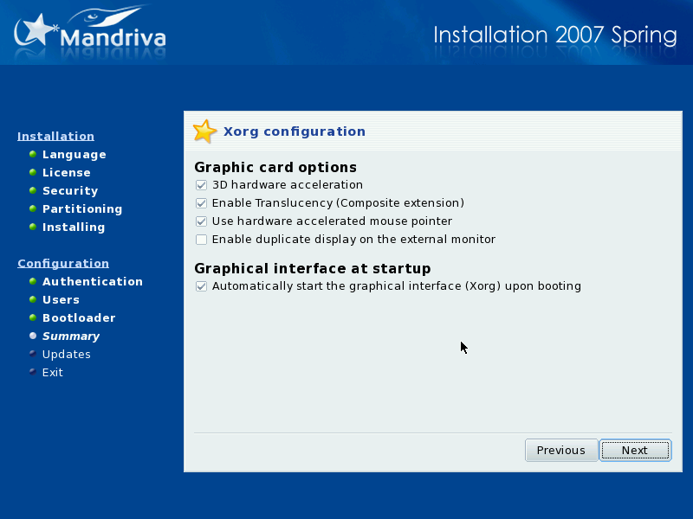
Task: Go back with the Previous button
Action: 560,450
